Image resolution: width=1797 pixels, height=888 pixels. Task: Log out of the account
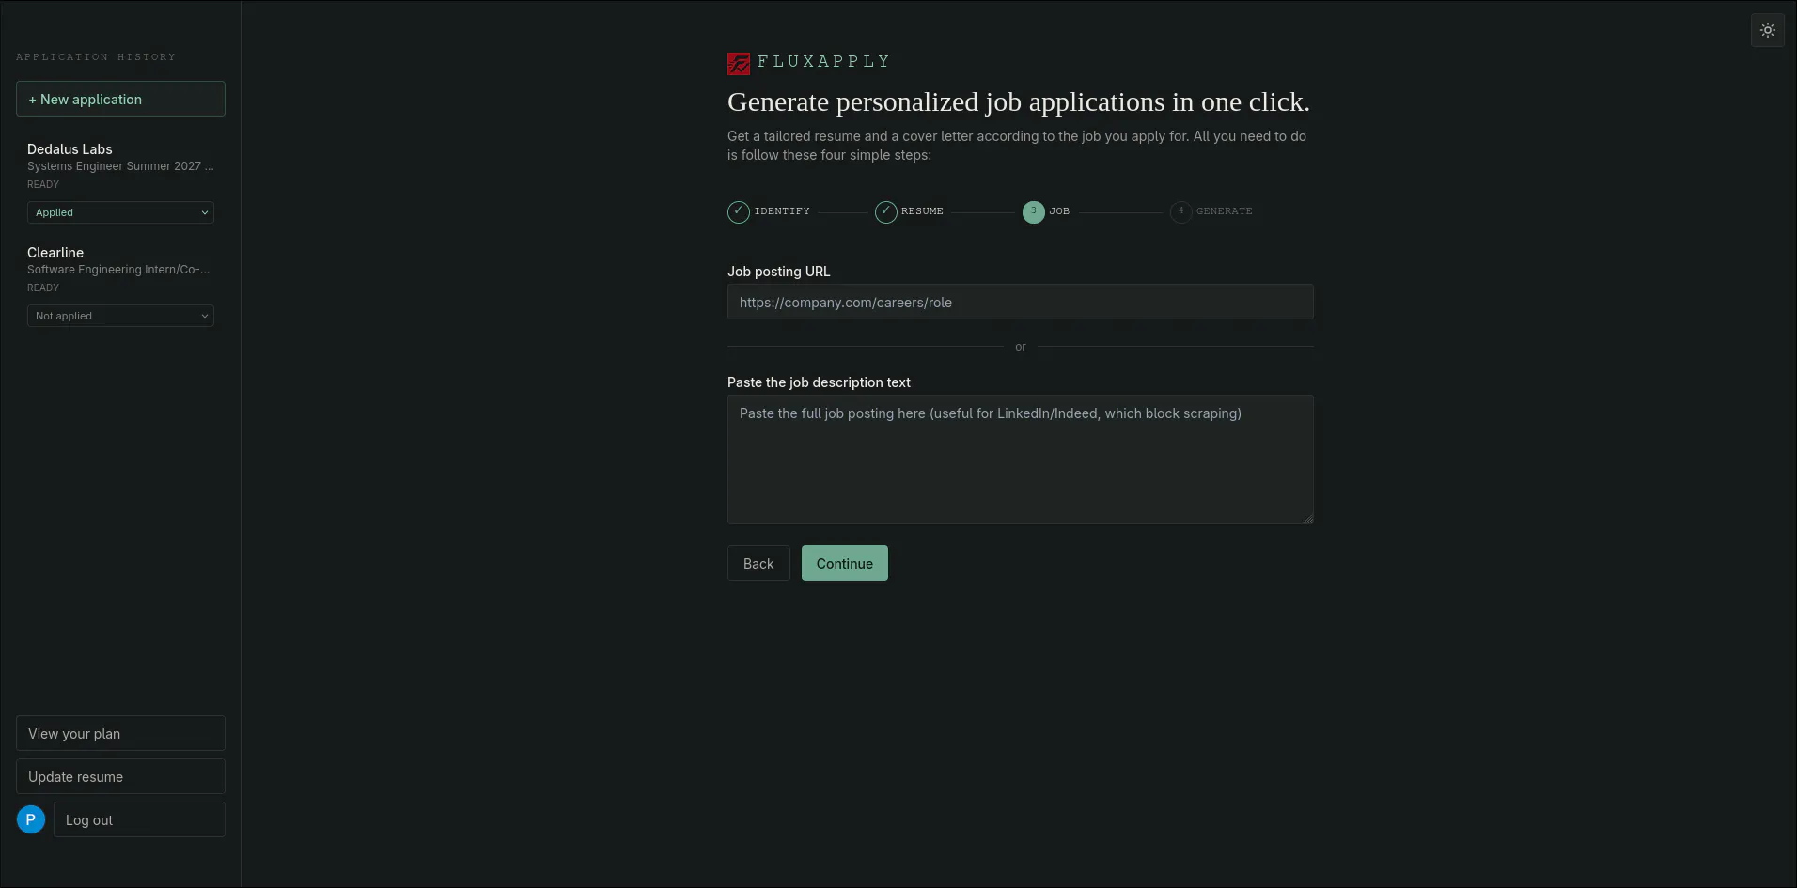click(139, 819)
